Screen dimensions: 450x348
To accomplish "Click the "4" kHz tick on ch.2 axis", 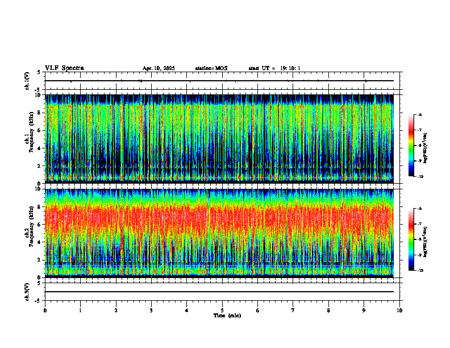I will [x=40, y=242].
